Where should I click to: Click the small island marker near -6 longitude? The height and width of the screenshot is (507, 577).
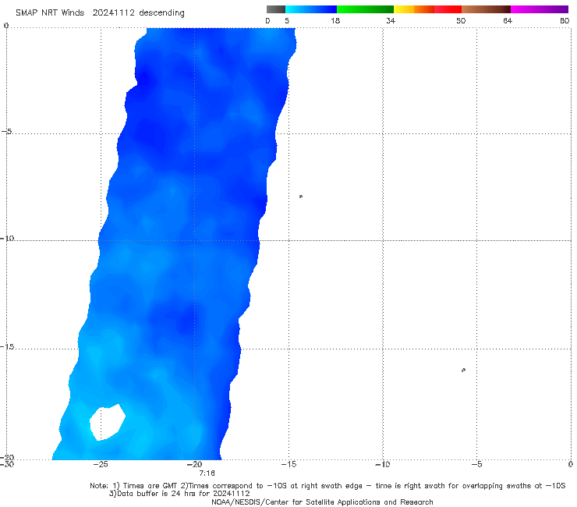point(463,370)
